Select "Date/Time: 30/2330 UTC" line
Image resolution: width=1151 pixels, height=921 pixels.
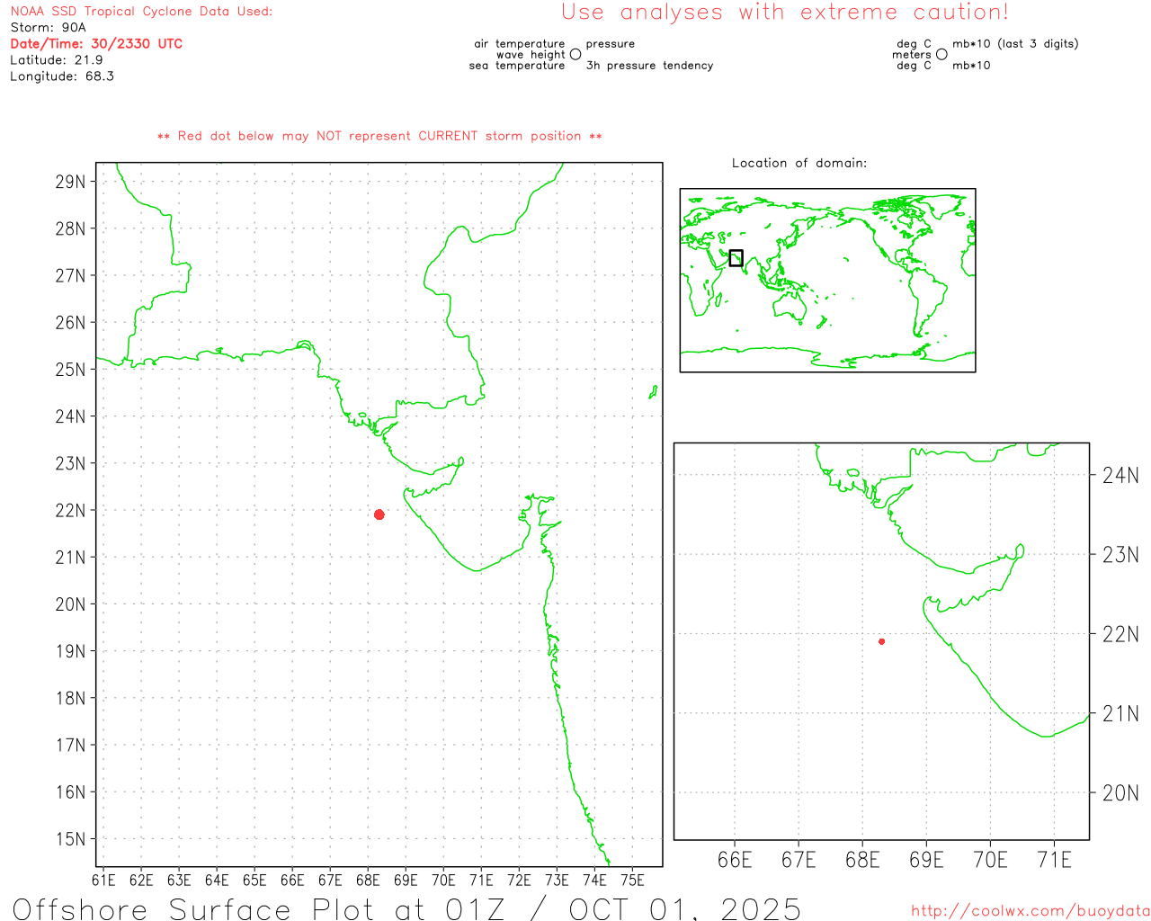click(96, 44)
